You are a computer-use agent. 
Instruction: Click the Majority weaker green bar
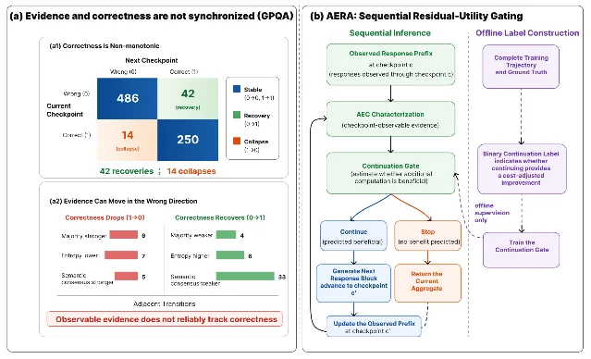[x=227, y=235]
